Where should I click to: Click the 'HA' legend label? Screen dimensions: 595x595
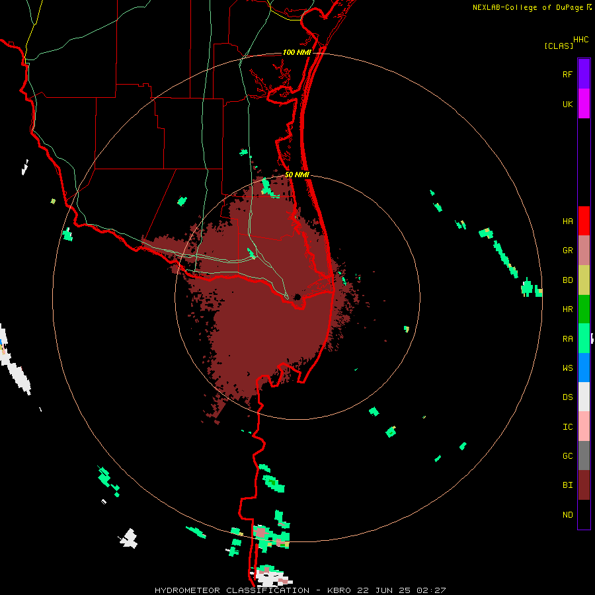567,221
